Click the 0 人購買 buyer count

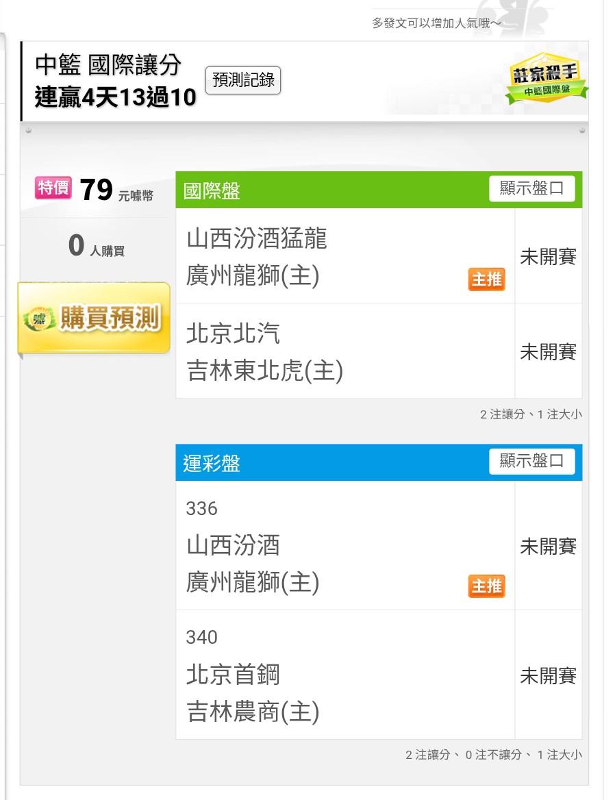[96, 246]
